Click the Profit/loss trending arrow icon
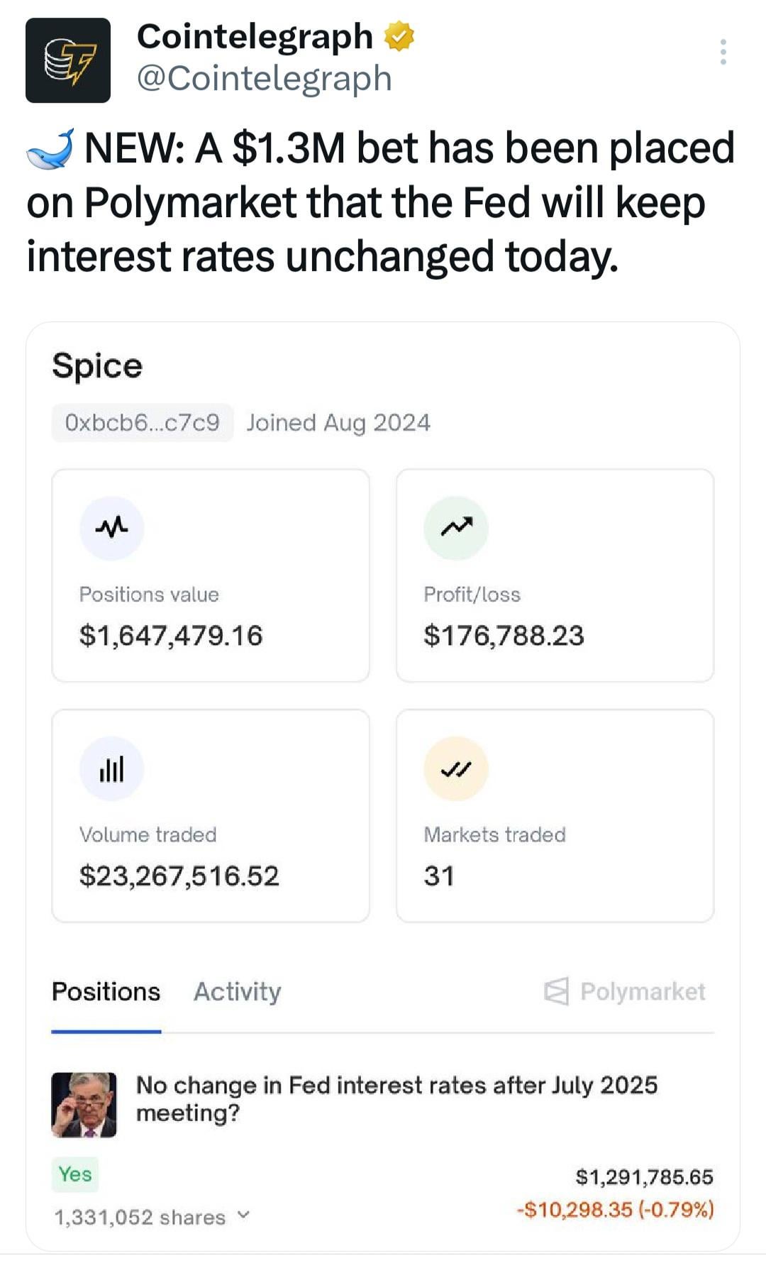Viewport: 766px width, 1263px height. coord(456,528)
